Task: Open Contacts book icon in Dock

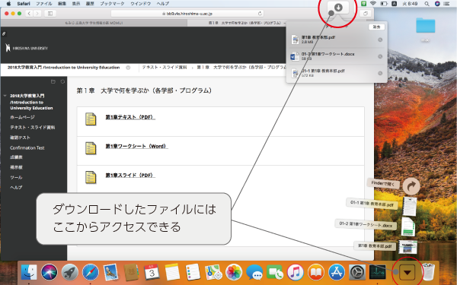Action: click(131, 273)
